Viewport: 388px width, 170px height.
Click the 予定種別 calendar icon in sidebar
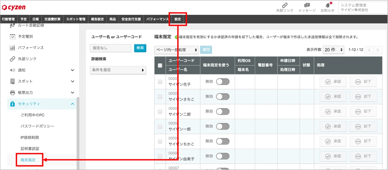(x=12, y=36)
